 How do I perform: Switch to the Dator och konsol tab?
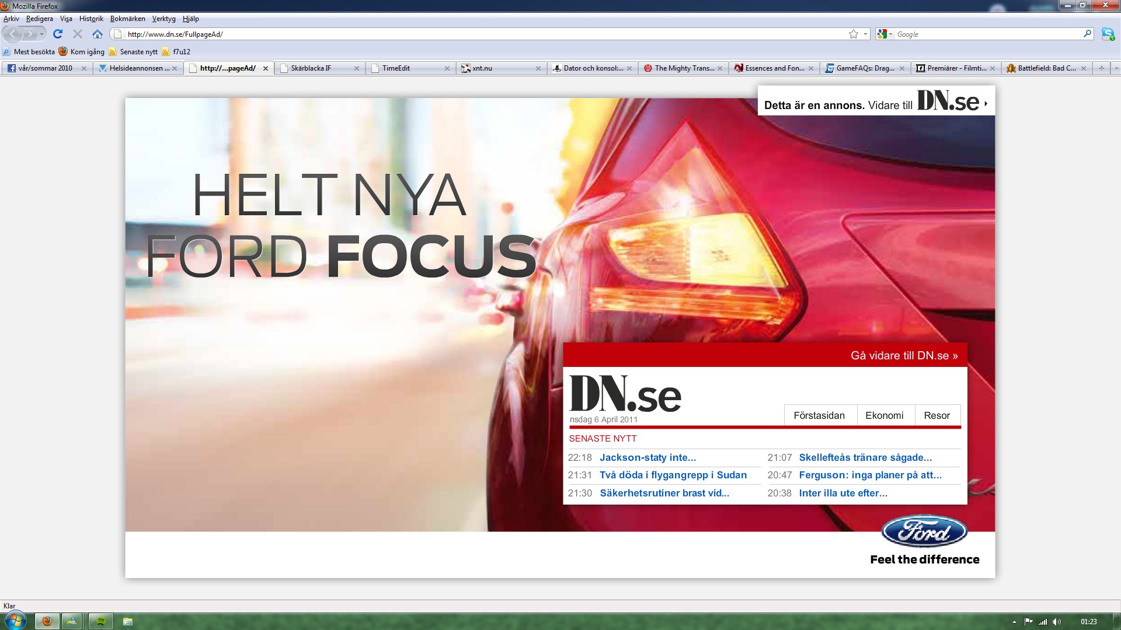tap(592, 68)
